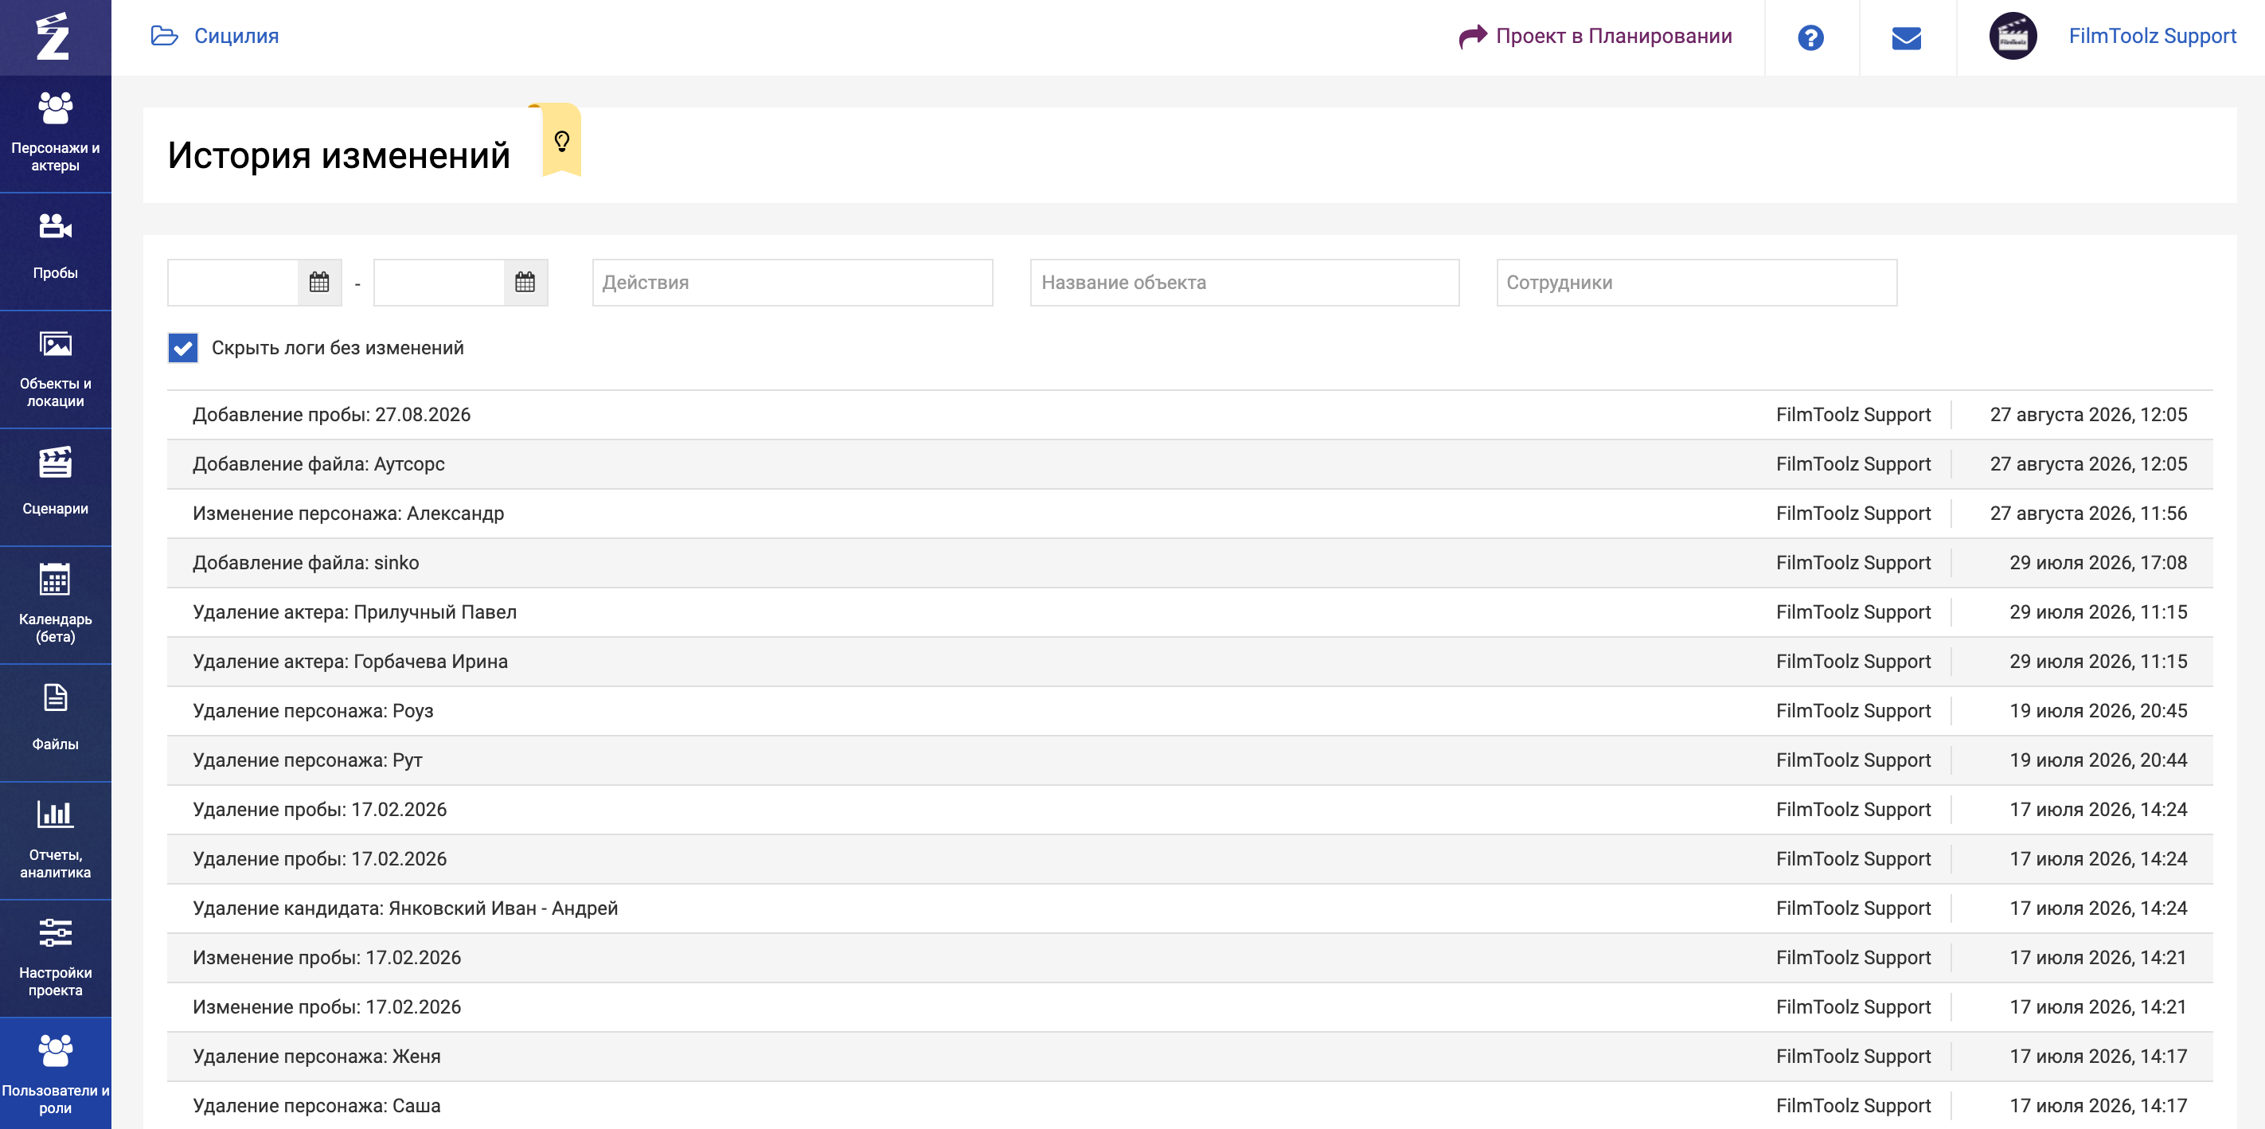This screenshot has height=1129, width=2265.
Task: Open the Пробы sidebar section
Action: (56, 252)
